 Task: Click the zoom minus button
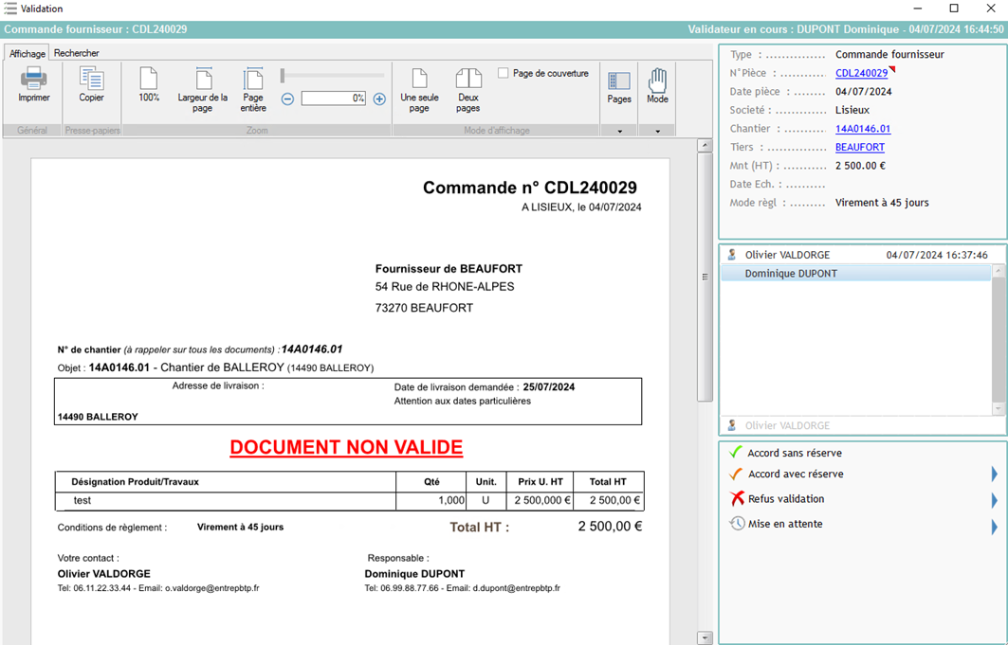point(286,99)
